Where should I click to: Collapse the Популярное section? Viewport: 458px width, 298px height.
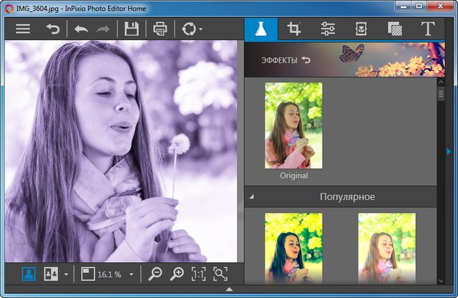point(251,197)
